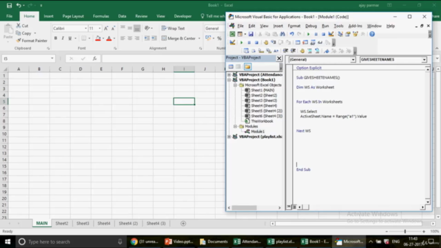
Task: Toggle Procedure View button at code window bottom
Action: 289,207
